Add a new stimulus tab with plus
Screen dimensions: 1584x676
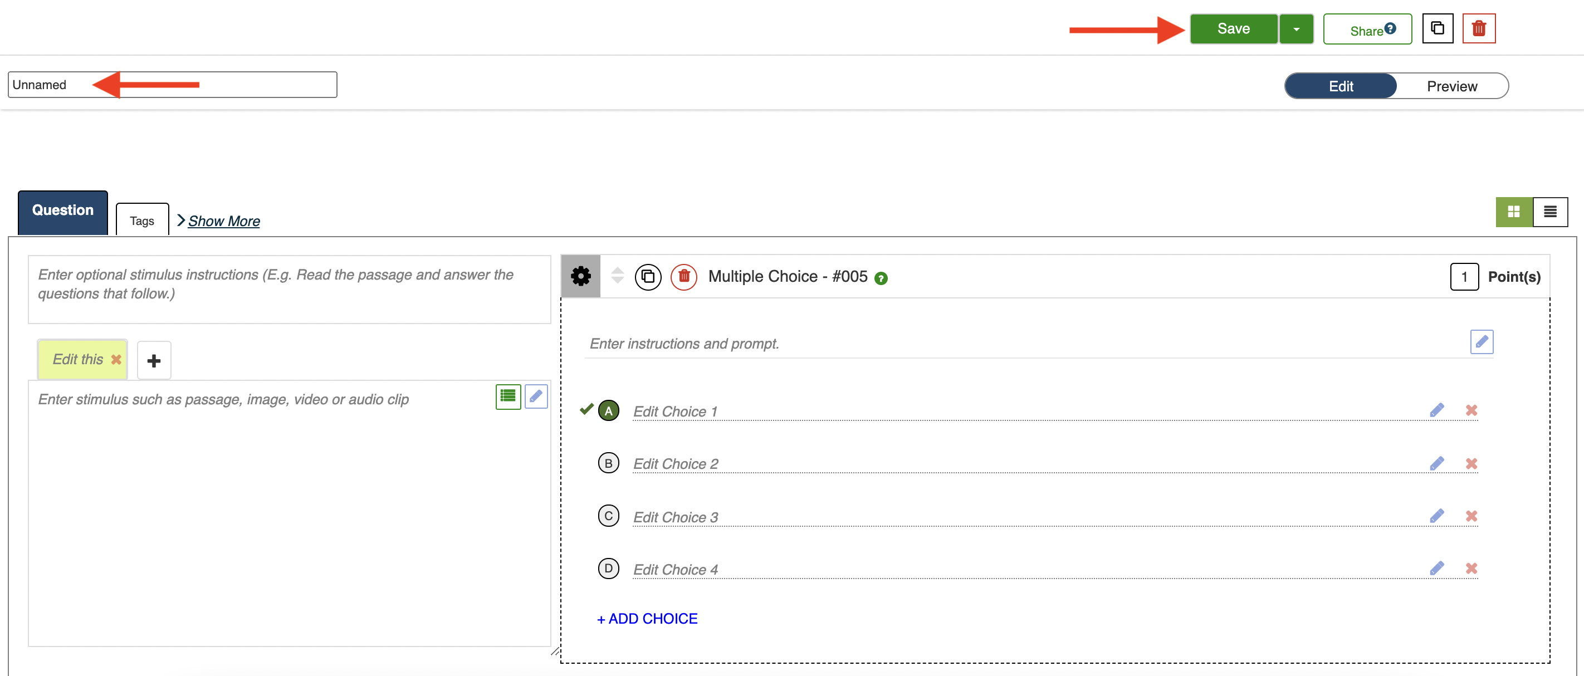pos(154,361)
